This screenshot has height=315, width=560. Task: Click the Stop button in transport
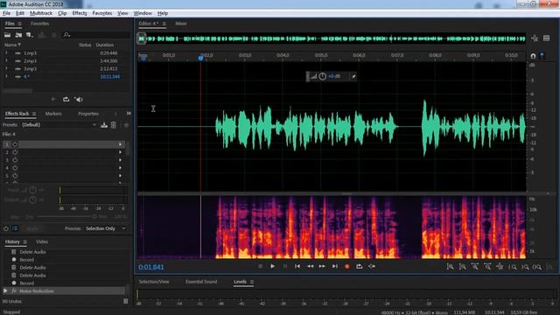pyautogui.click(x=261, y=266)
